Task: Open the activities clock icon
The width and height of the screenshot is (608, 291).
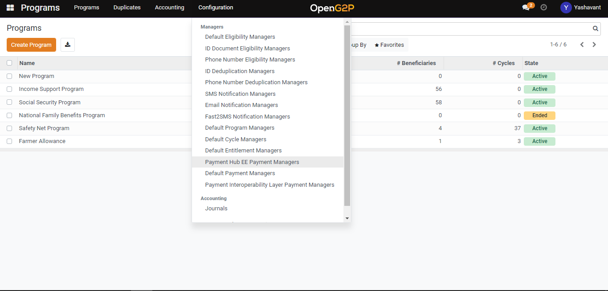Action: click(543, 8)
